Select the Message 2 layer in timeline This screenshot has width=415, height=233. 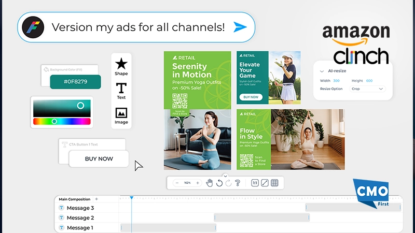[80, 218]
